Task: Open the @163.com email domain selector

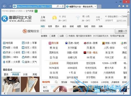Action: click(x=122, y=21)
